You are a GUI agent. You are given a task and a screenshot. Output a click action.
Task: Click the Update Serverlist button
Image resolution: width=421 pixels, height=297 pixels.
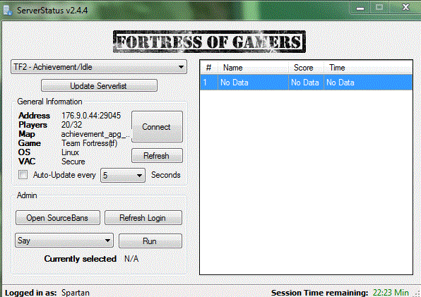[99, 86]
